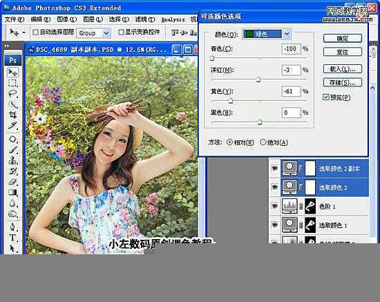Click the 选取颜色 2 layer mask thumbnail
Viewport: 380px width, 302px height.
pyautogui.click(x=310, y=187)
